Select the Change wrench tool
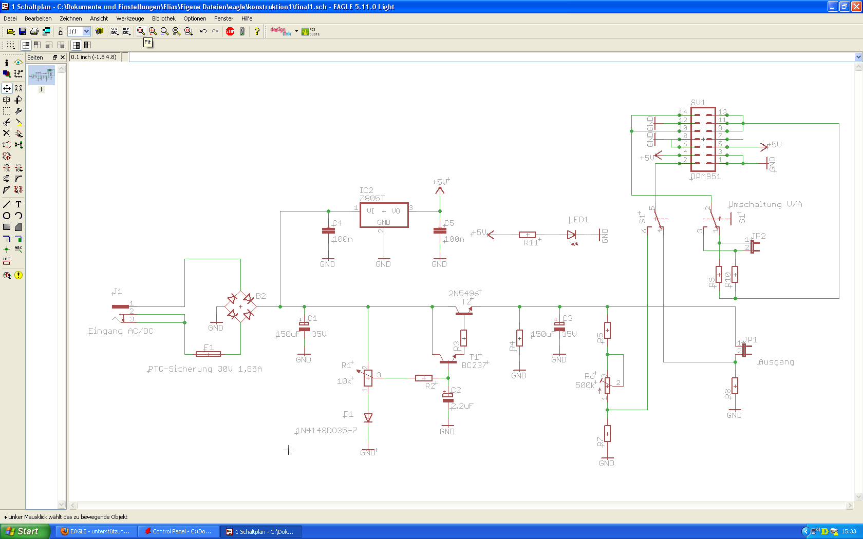863x539 pixels. point(18,111)
